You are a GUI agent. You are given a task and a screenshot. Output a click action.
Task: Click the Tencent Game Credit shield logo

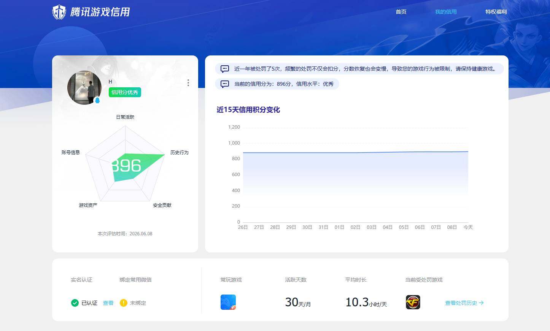pyautogui.click(x=59, y=12)
